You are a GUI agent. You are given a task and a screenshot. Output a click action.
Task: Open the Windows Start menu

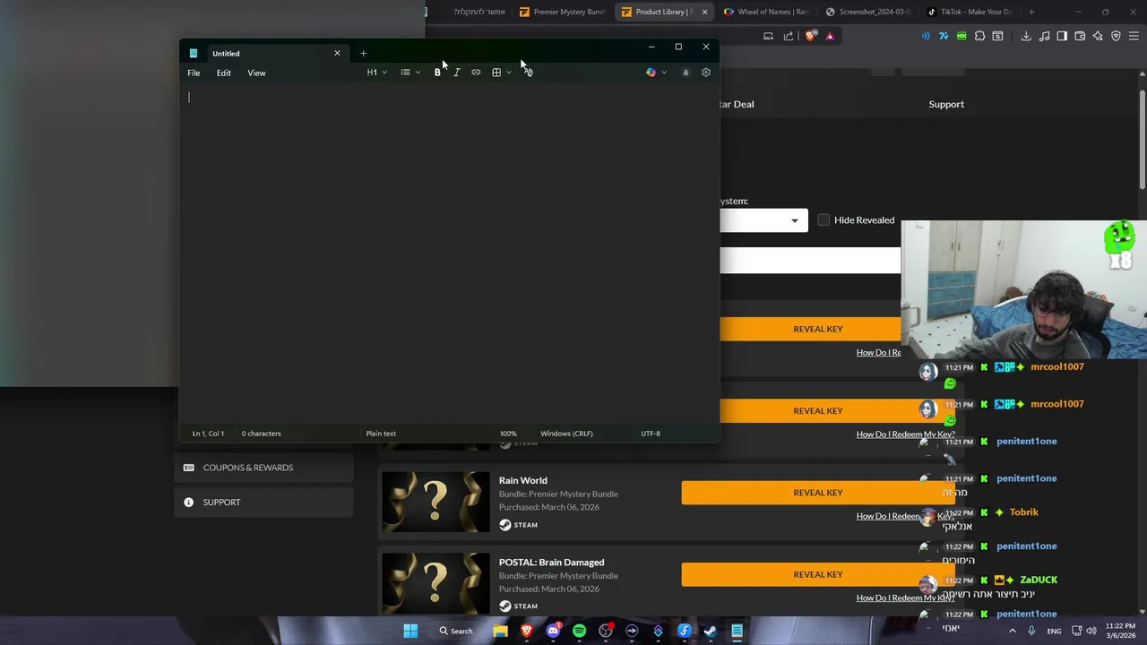[410, 631]
